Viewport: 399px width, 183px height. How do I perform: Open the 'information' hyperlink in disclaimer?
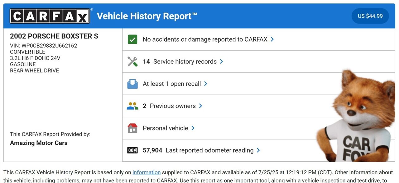coord(147,172)
